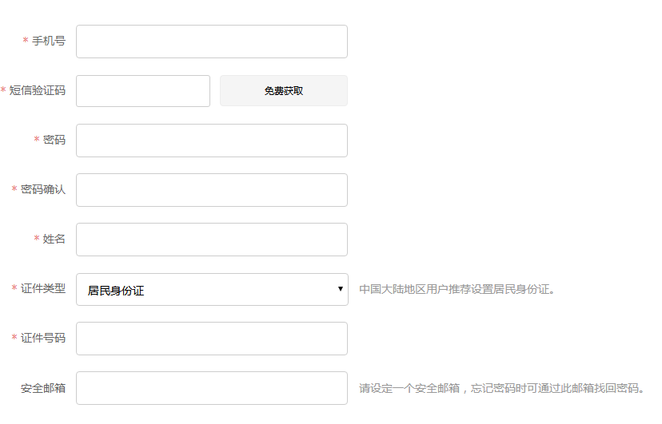Click the 安全邮箱 security email input
The width and height of the screenshot is (662, 424).
(212, 388)
